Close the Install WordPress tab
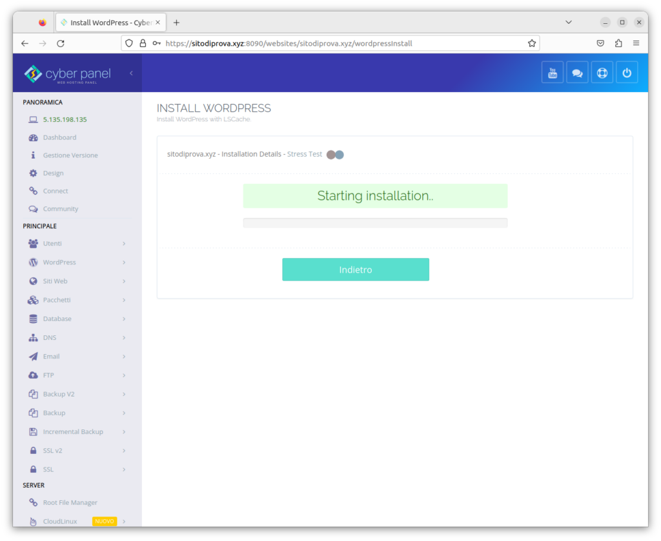This screenshot has width=661, height=541. point(158,23)
